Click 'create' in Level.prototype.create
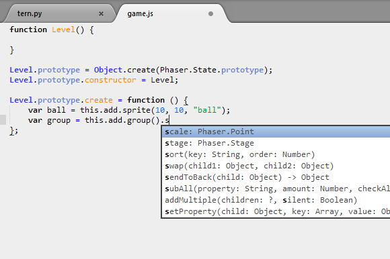The height and width of the screenshot is (259, 390). [x=98, y=100]
